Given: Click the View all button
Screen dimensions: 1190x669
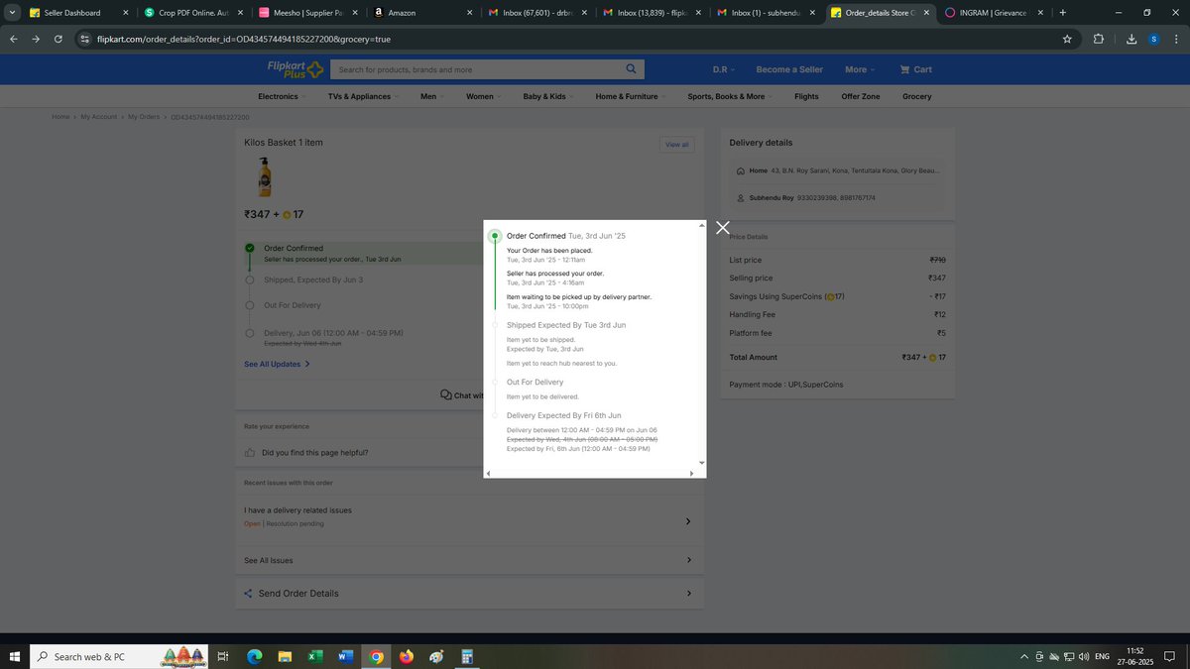Looking at the screenshot, I should tap(677, 145).
